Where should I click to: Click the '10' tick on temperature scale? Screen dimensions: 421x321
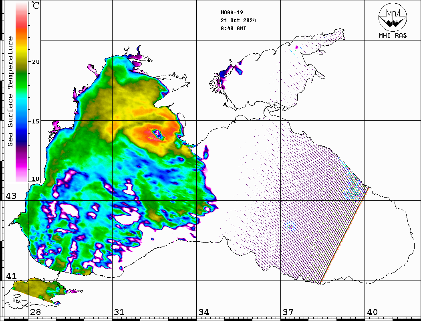35,179
